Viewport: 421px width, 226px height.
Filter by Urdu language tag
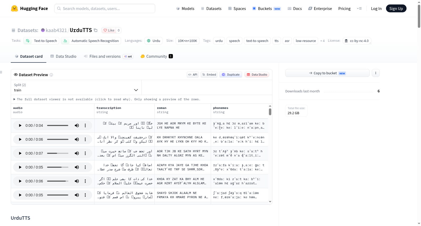pyautogui.click(x=154, y=41)
